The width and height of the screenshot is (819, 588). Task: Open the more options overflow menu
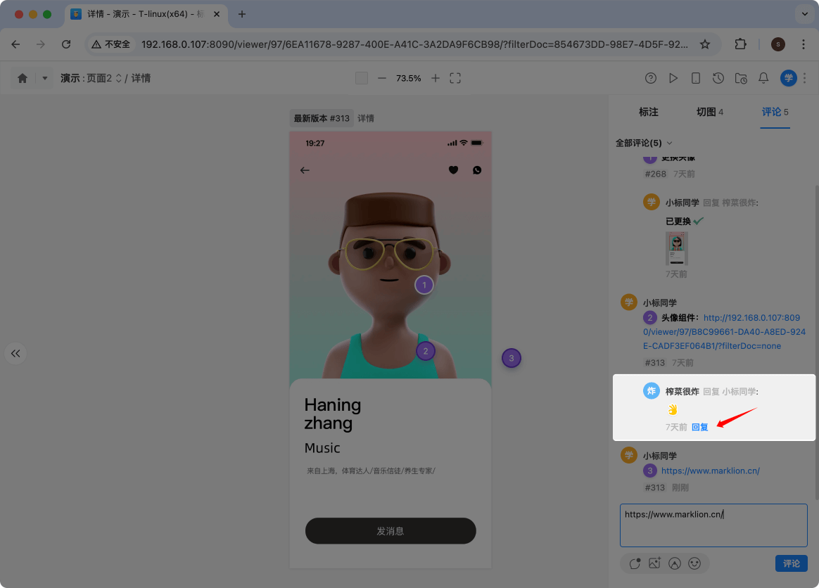coord(804,78)
